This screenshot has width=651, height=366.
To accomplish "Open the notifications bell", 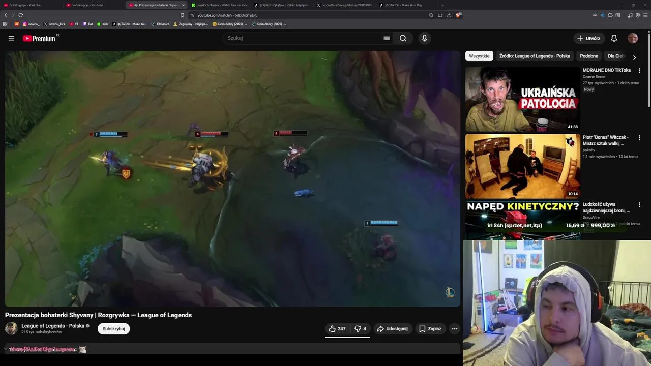I will (x=614, y=38).
